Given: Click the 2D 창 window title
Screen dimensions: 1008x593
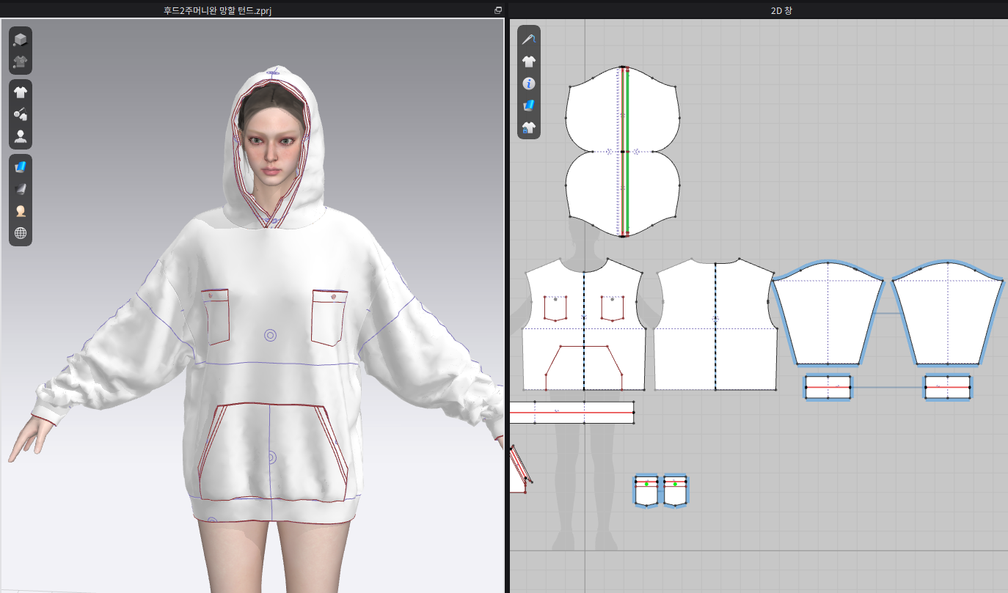Looking at the screenshot, I should tap(758, 10).
